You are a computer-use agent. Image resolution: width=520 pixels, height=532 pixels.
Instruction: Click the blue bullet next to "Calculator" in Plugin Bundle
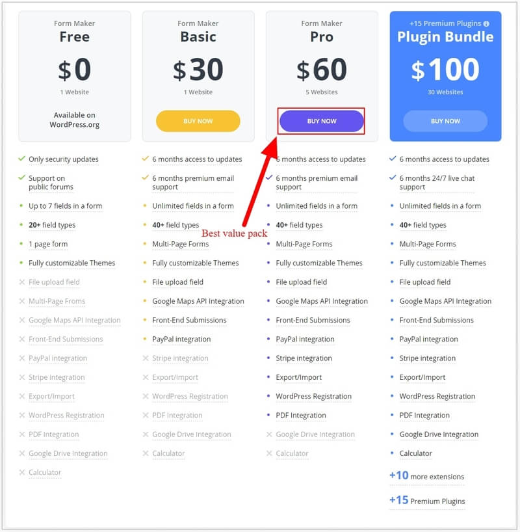tap(393, 453)
